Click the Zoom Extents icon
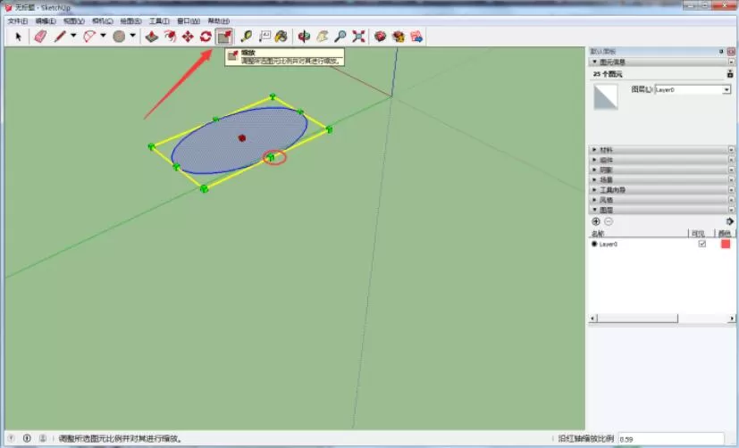739x448 pixels. point(358,37)
